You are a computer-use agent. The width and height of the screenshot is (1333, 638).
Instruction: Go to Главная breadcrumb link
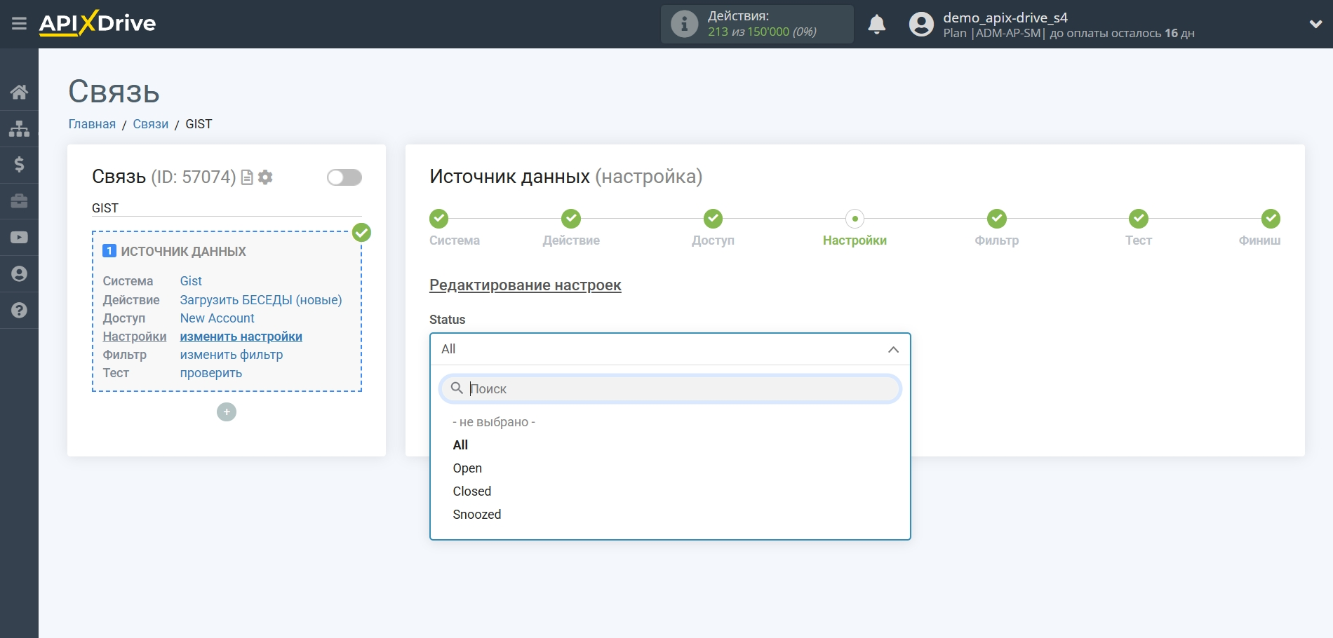click(91, 123)
